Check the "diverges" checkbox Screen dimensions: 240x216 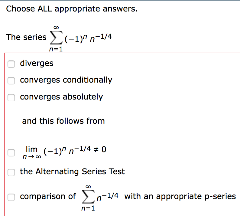(11, 64)
